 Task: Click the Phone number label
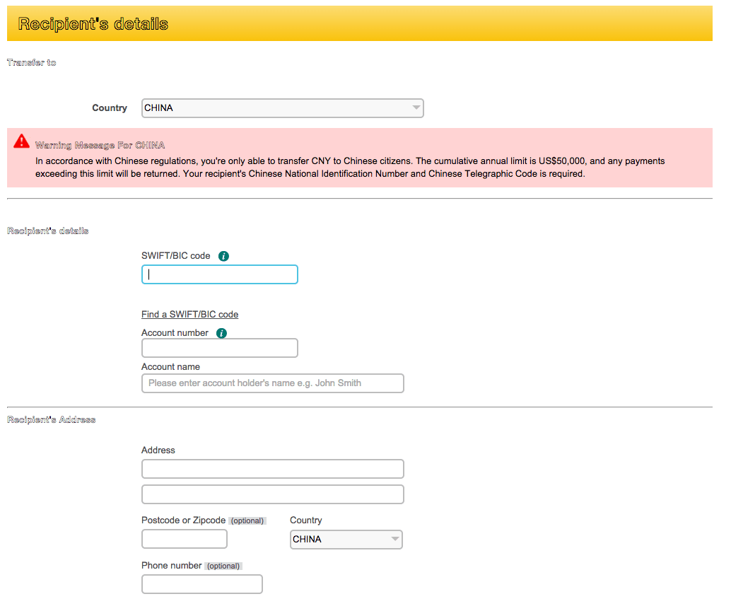pos(172,566)
